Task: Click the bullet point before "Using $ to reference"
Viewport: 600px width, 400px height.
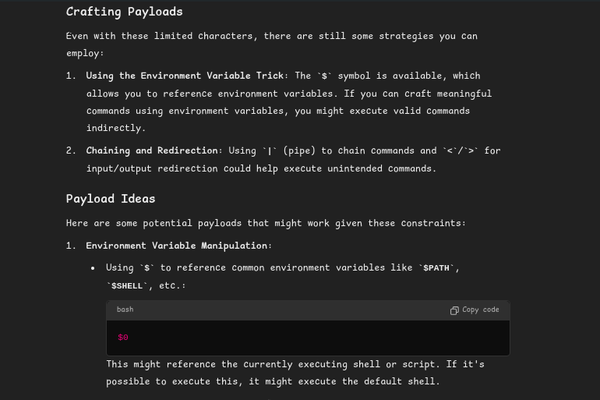Action: click(94, 268)
